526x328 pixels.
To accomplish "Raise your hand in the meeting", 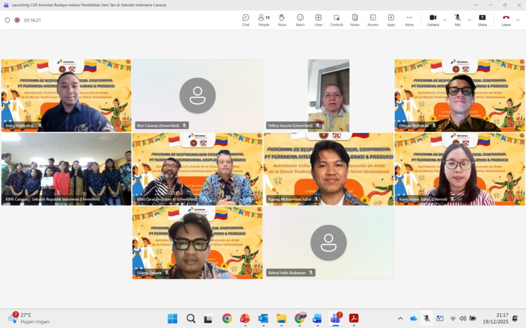I will (282, 20).
